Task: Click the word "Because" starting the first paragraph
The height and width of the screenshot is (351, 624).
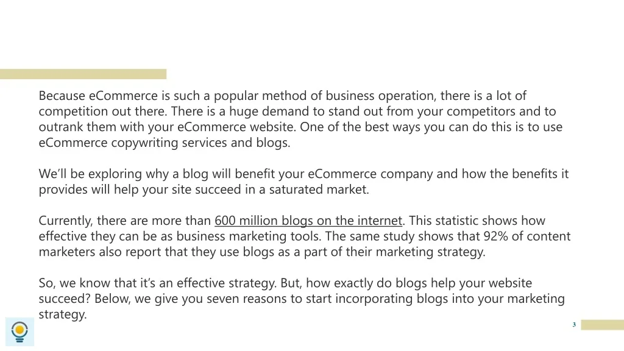Action: [x=62, y=96]
